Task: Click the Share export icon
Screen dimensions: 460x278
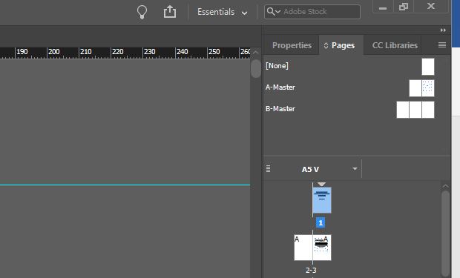Action: 170,12
